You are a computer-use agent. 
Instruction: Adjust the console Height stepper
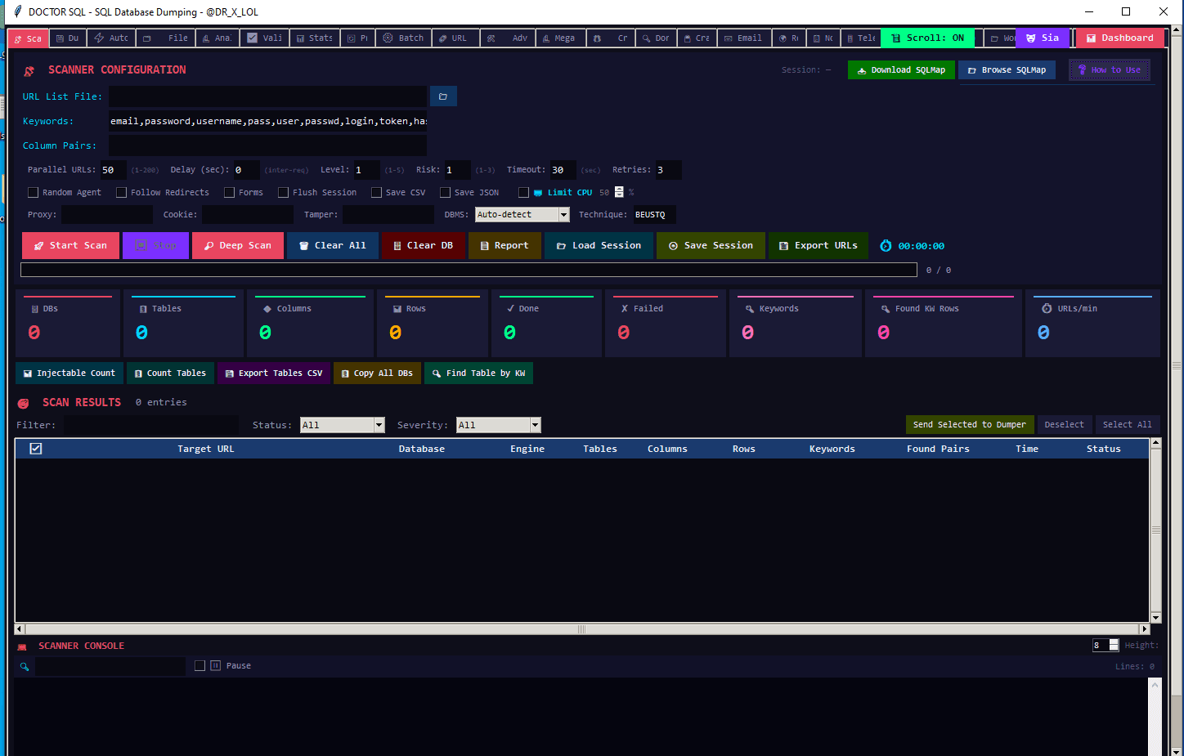tap(1114, 646)
